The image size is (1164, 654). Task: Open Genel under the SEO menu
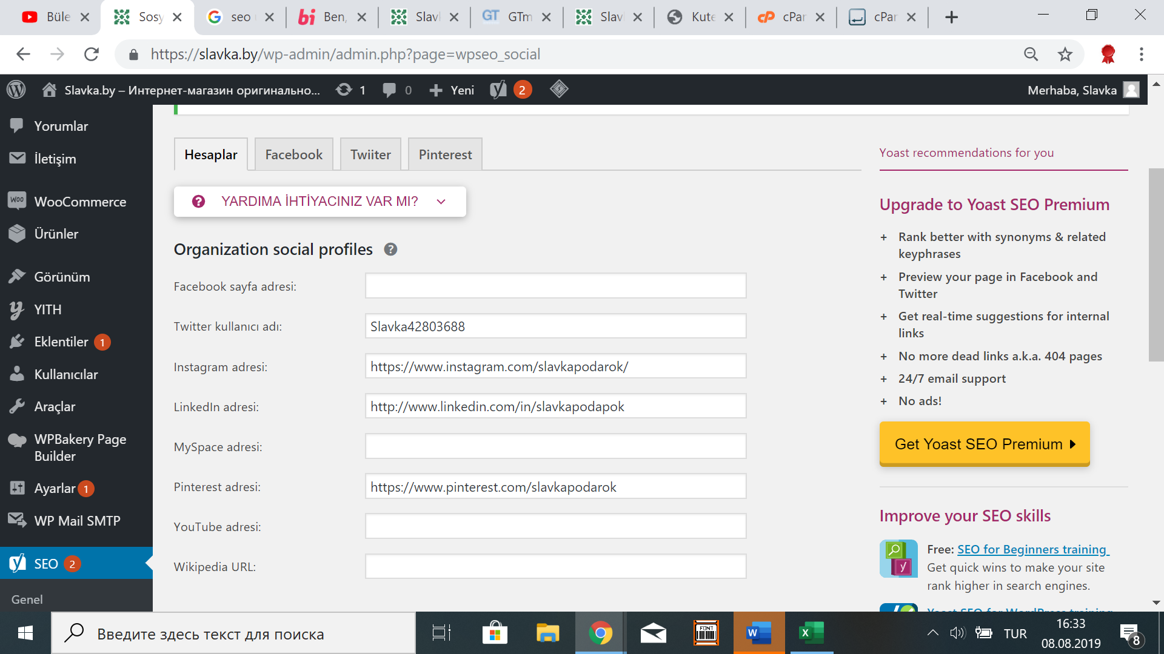pyautogui.click(x=27, y=599)
